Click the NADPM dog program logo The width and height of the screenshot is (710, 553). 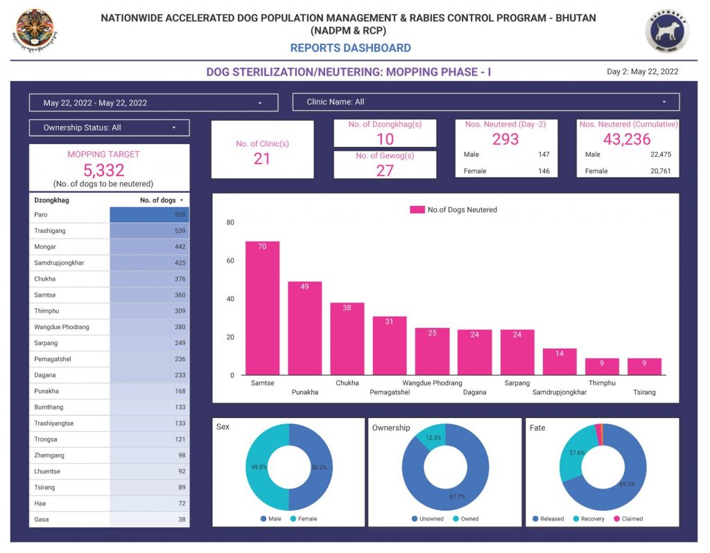(667, 32)
